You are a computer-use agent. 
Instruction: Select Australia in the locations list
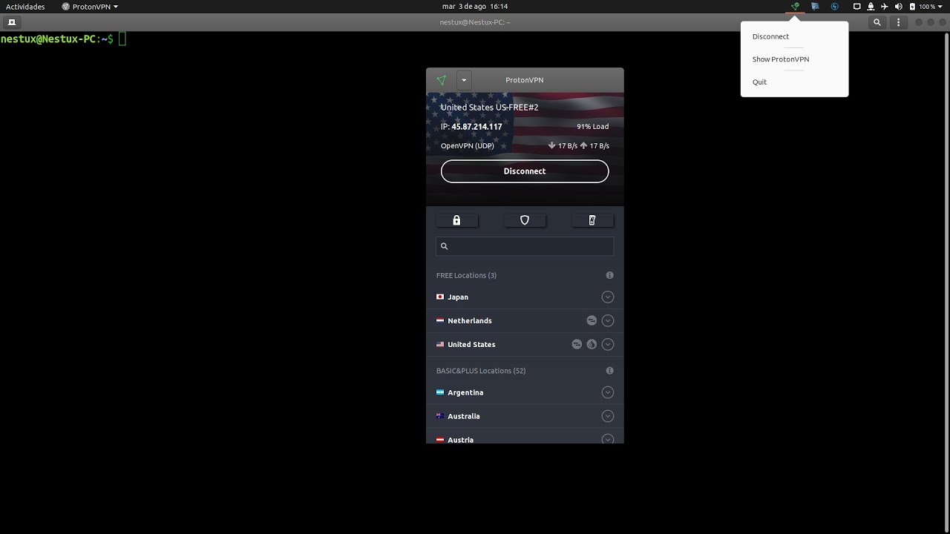(464, 417)
